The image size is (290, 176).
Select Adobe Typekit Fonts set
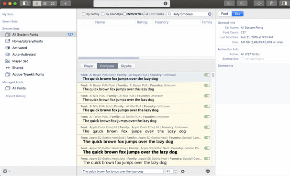point(38,75)
